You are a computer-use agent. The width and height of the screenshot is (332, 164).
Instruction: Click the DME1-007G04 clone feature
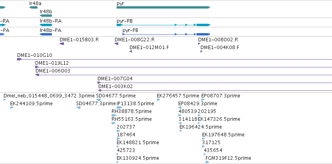tap(215, 83)
